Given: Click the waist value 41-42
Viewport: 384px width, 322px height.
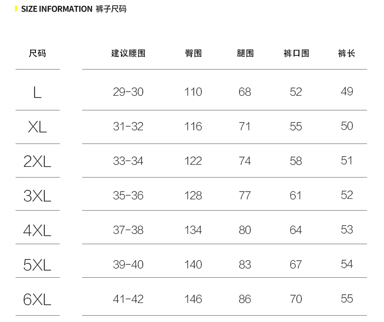Looking at the screenshot, I should point(128,299).
